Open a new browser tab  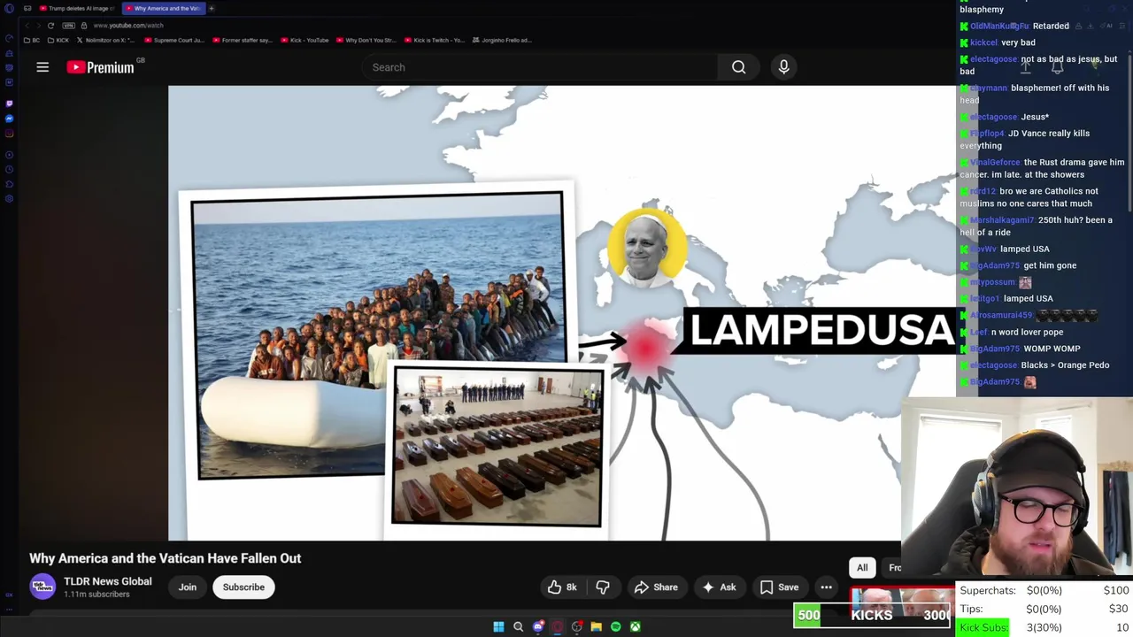click(212, 9)
